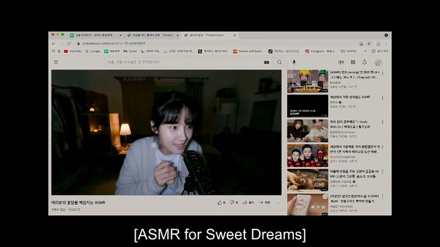Open the Apps shortcut in bookmarks bar
Viewport: 440px width, 247px height.
56,51
